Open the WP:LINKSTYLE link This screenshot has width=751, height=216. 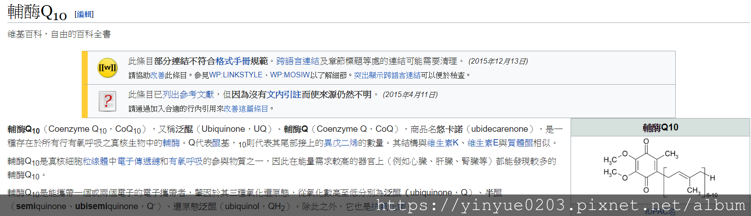coord(236,75)
